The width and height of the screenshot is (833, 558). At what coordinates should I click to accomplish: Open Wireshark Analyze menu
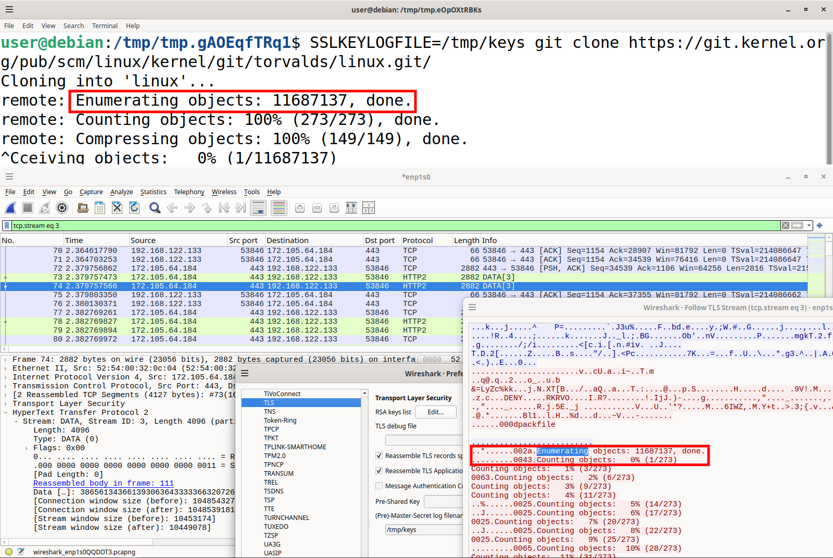coord(121,192)
